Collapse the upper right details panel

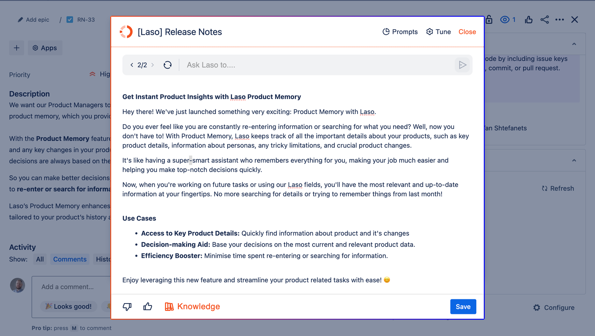pos(574,44)
